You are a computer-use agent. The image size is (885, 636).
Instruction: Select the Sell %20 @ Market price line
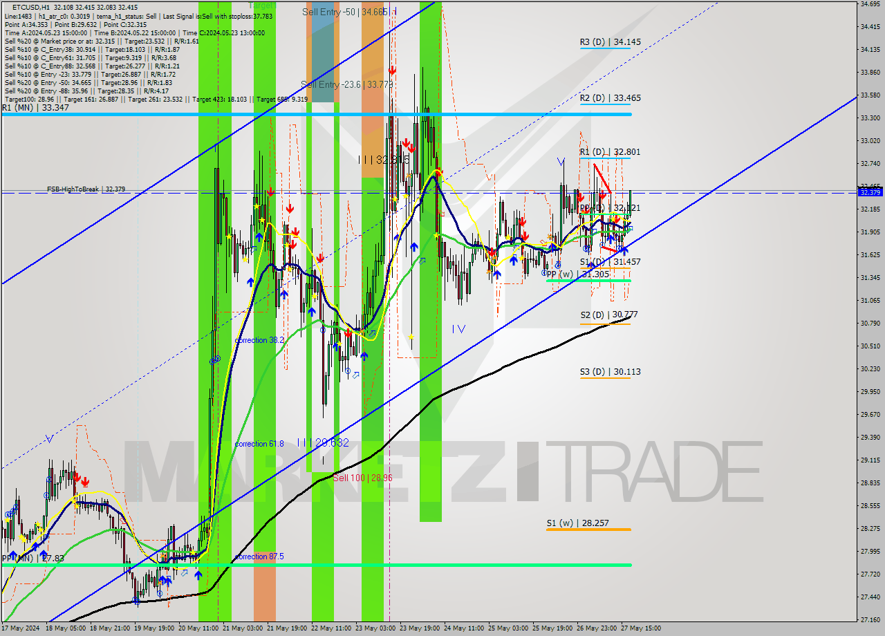coord(102,41)
